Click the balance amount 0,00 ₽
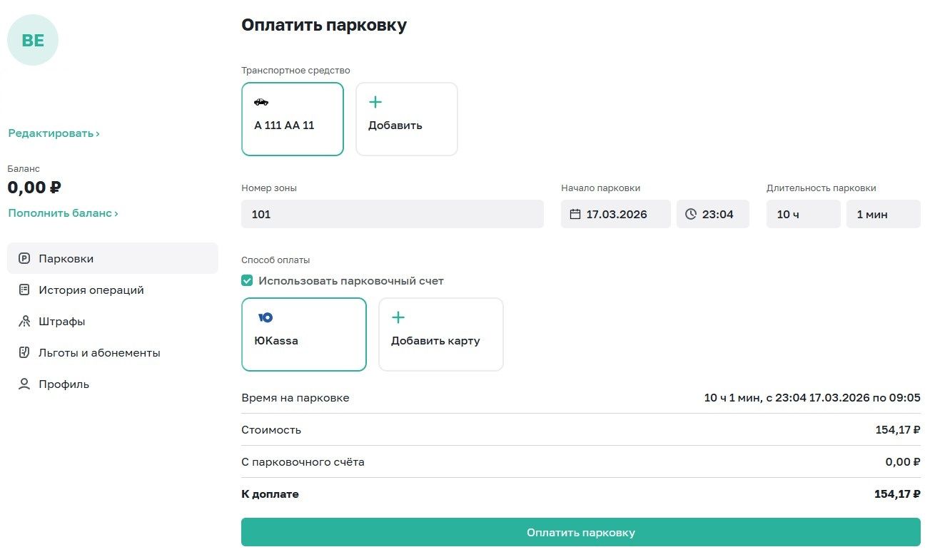The image size is (930, 552). pos(34,188)
